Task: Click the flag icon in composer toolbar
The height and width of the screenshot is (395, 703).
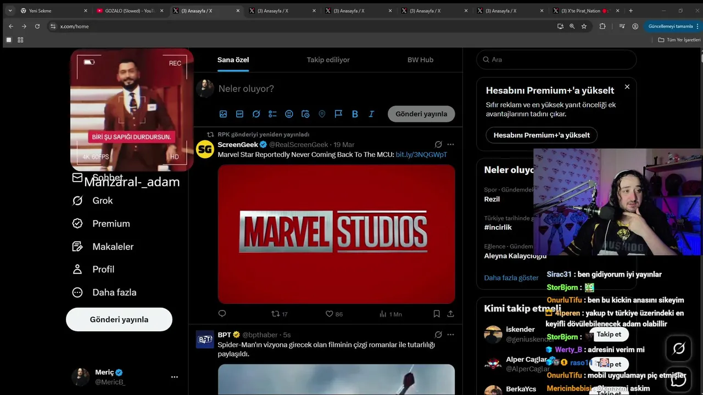Action: coord(338,114)
